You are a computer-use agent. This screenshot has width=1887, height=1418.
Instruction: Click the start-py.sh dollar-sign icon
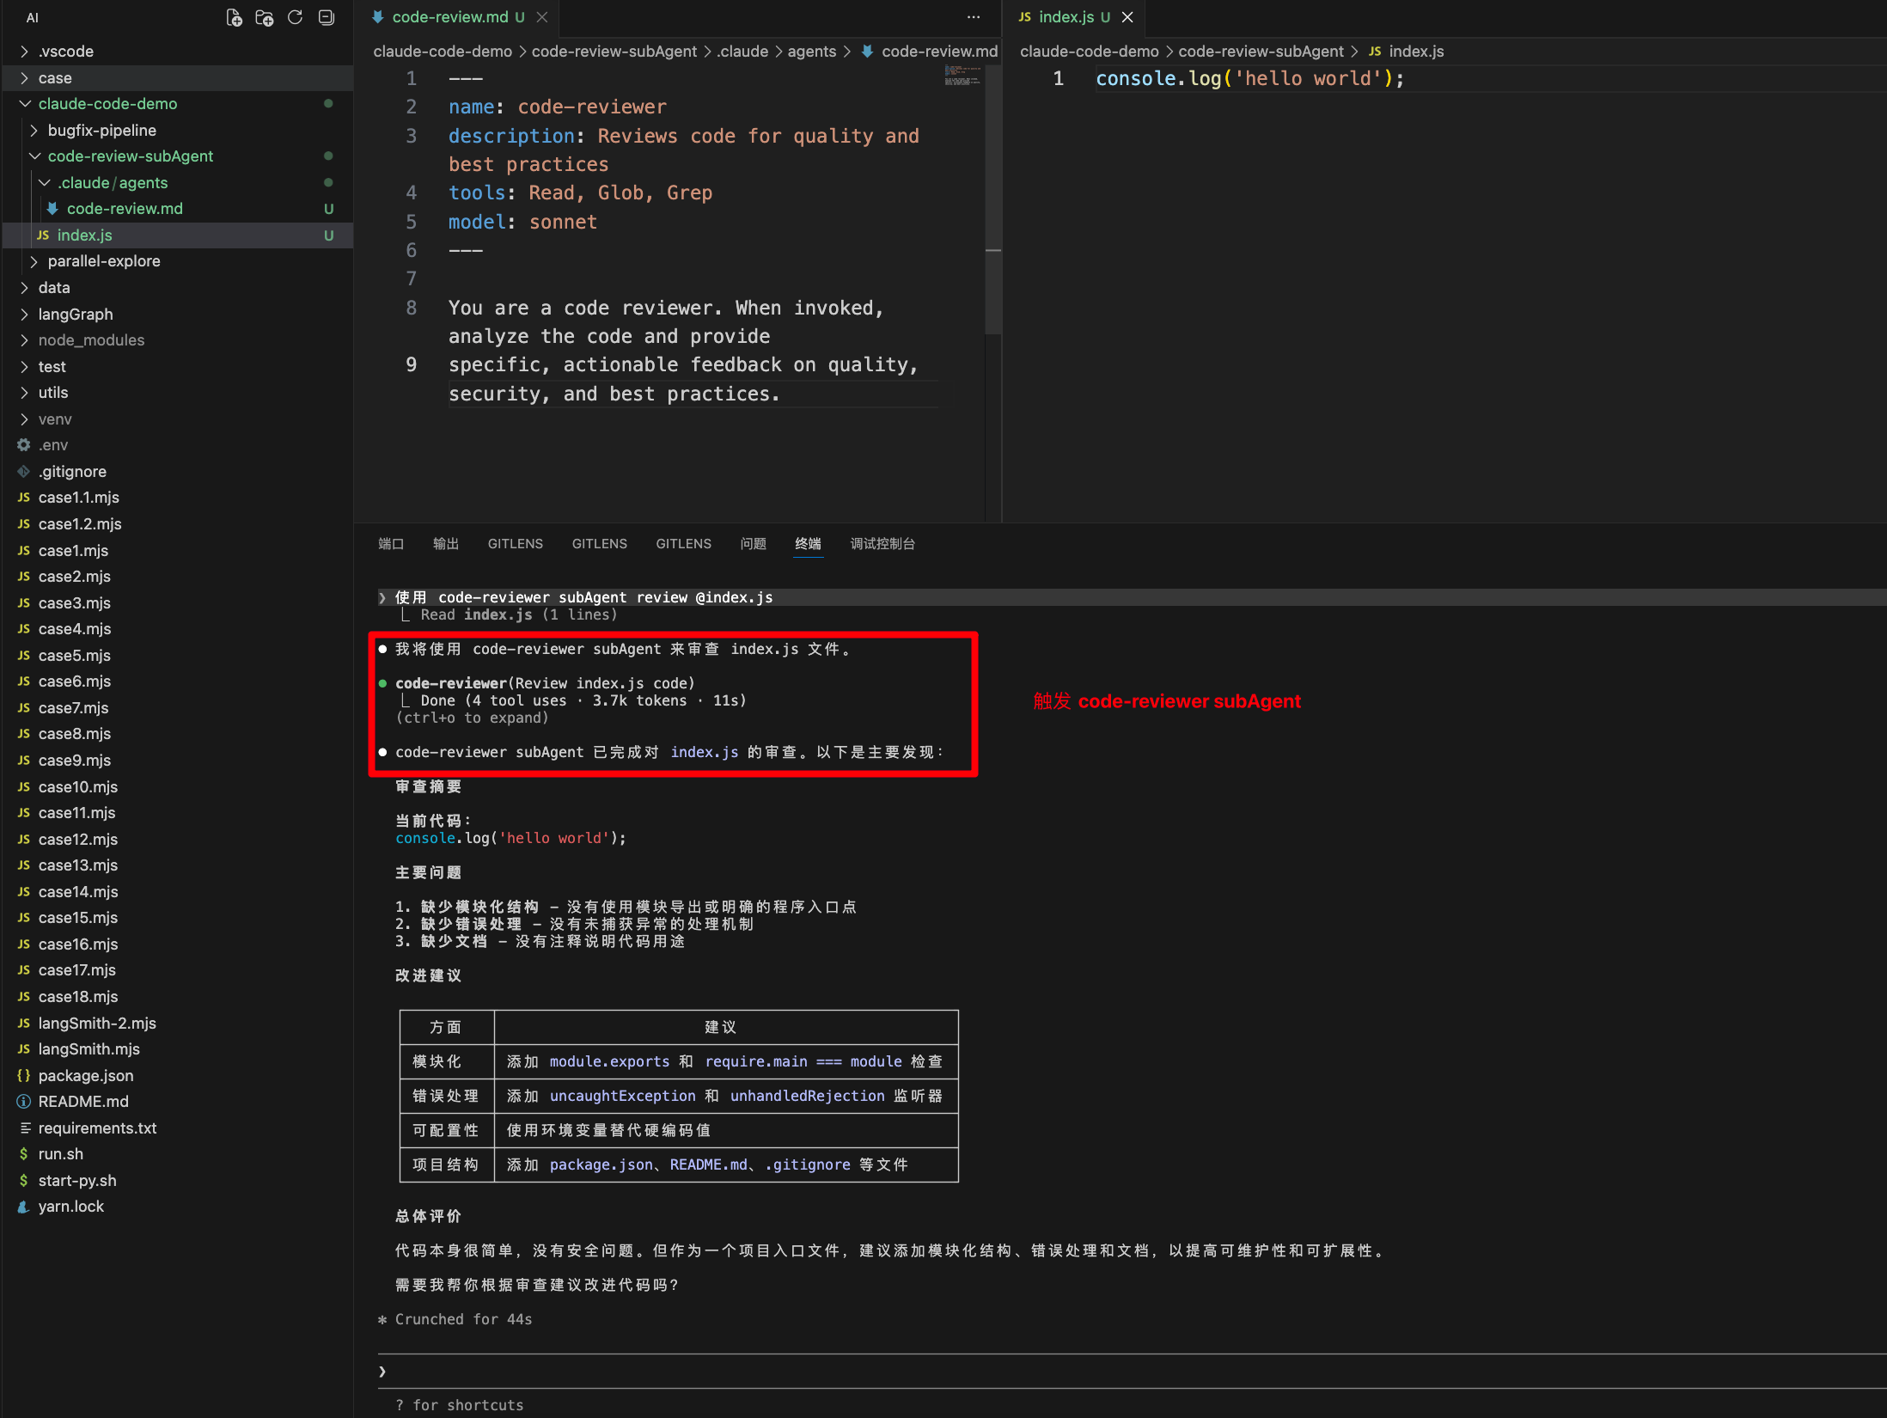(x=24, y=1180)
